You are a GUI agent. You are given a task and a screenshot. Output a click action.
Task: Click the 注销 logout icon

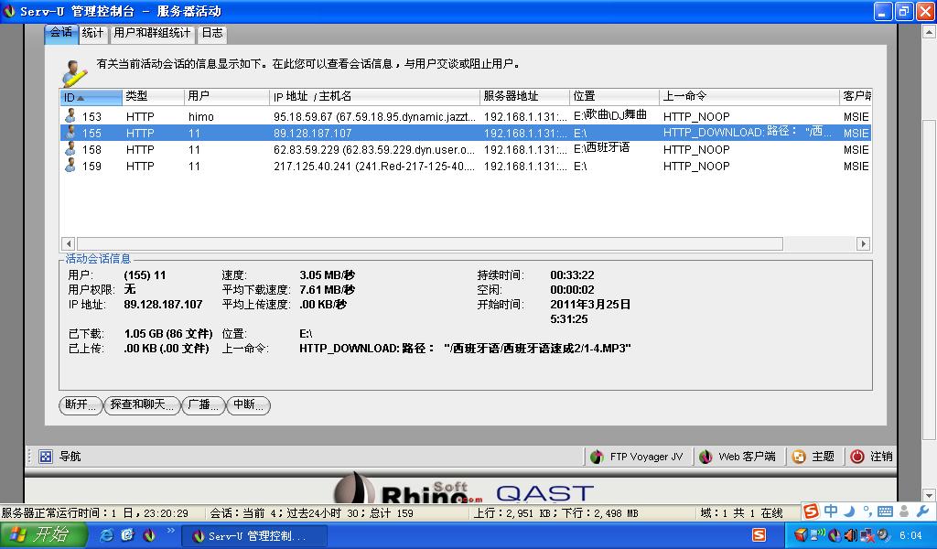(857, 457)
